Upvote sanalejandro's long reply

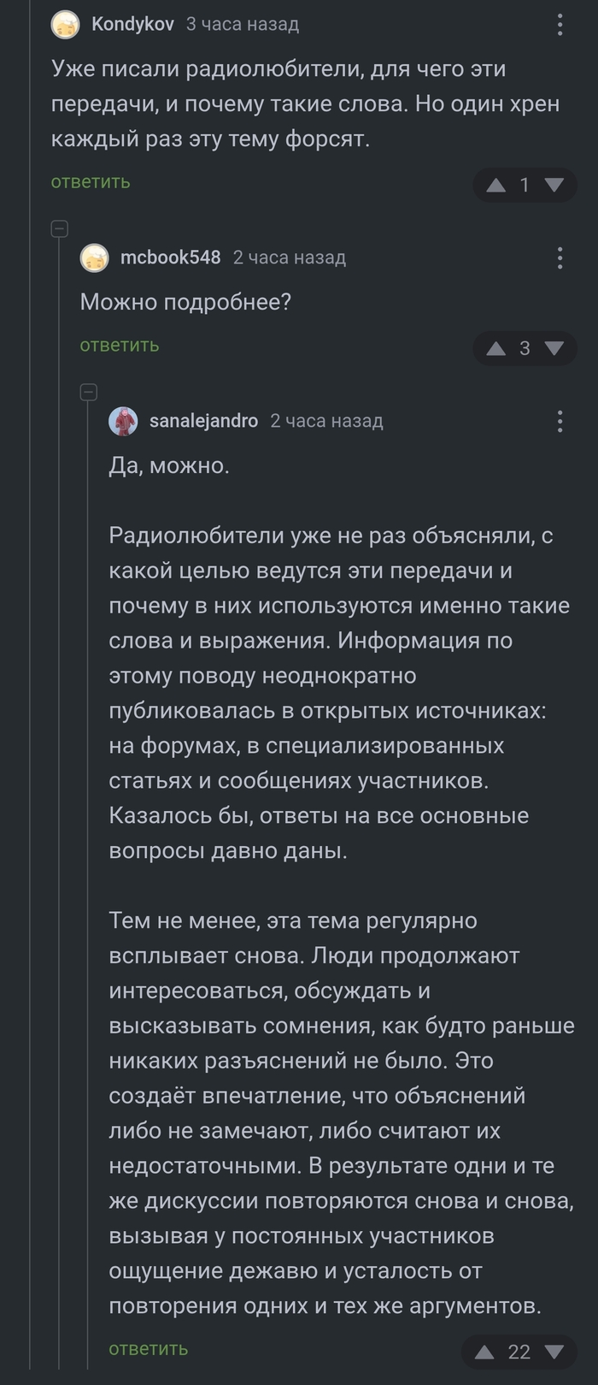point(484,1352)
